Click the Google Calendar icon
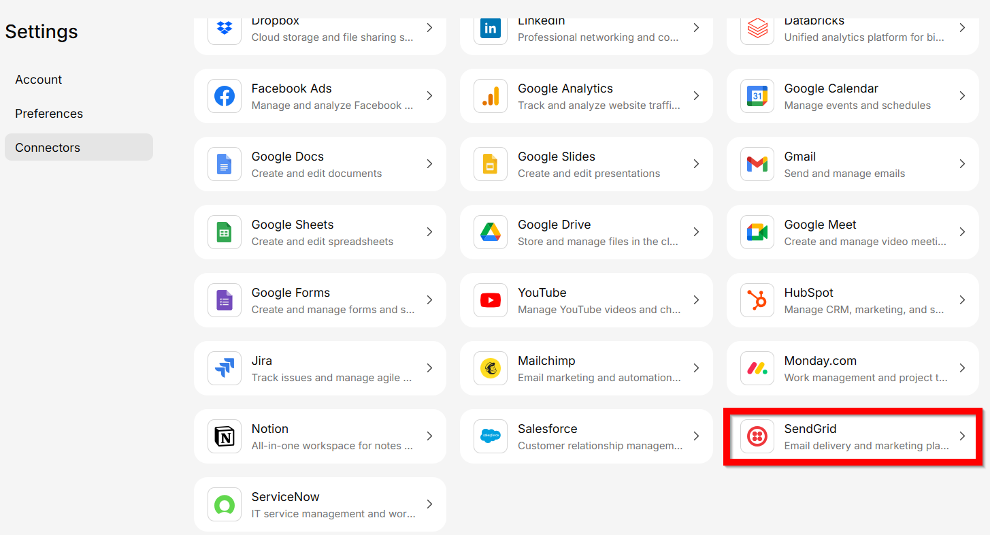 click(x=757, y=96)
